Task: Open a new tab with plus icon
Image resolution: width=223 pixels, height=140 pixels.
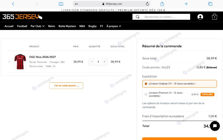Action: (186, 4)
